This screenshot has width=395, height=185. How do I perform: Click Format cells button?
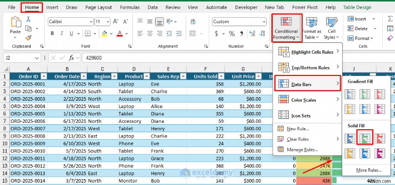pos(360,38)
